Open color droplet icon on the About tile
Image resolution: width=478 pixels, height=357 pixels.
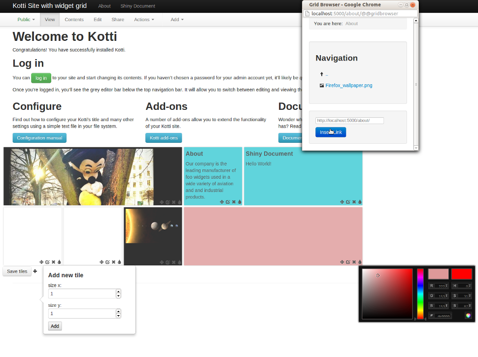pos(239,202)
